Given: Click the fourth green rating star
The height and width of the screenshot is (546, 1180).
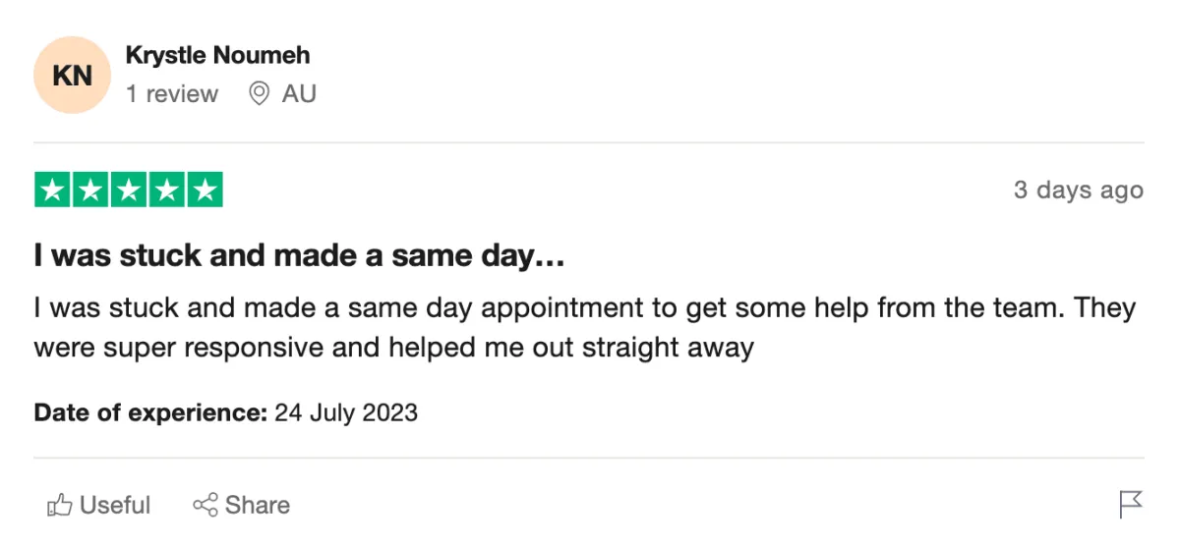Looking at the screenshot, I should pos(166,190).
